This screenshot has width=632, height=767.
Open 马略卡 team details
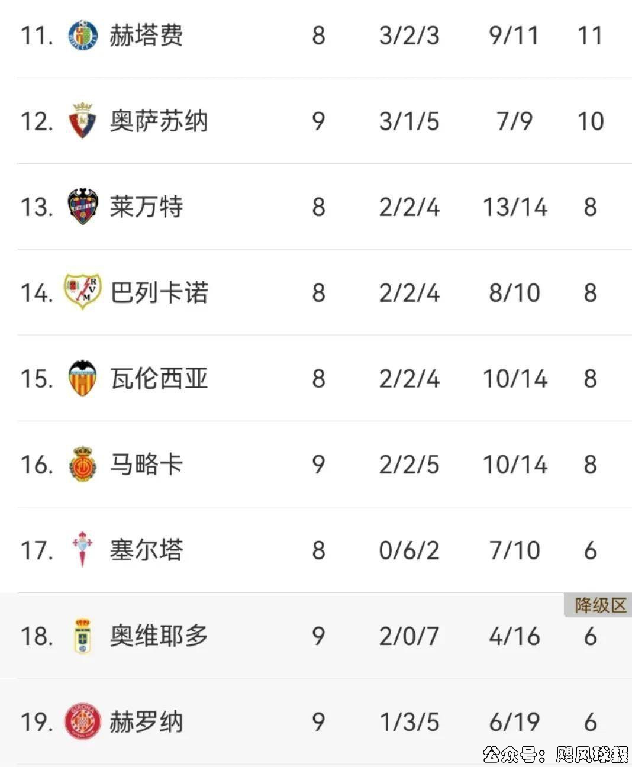[x=146, y=464]
